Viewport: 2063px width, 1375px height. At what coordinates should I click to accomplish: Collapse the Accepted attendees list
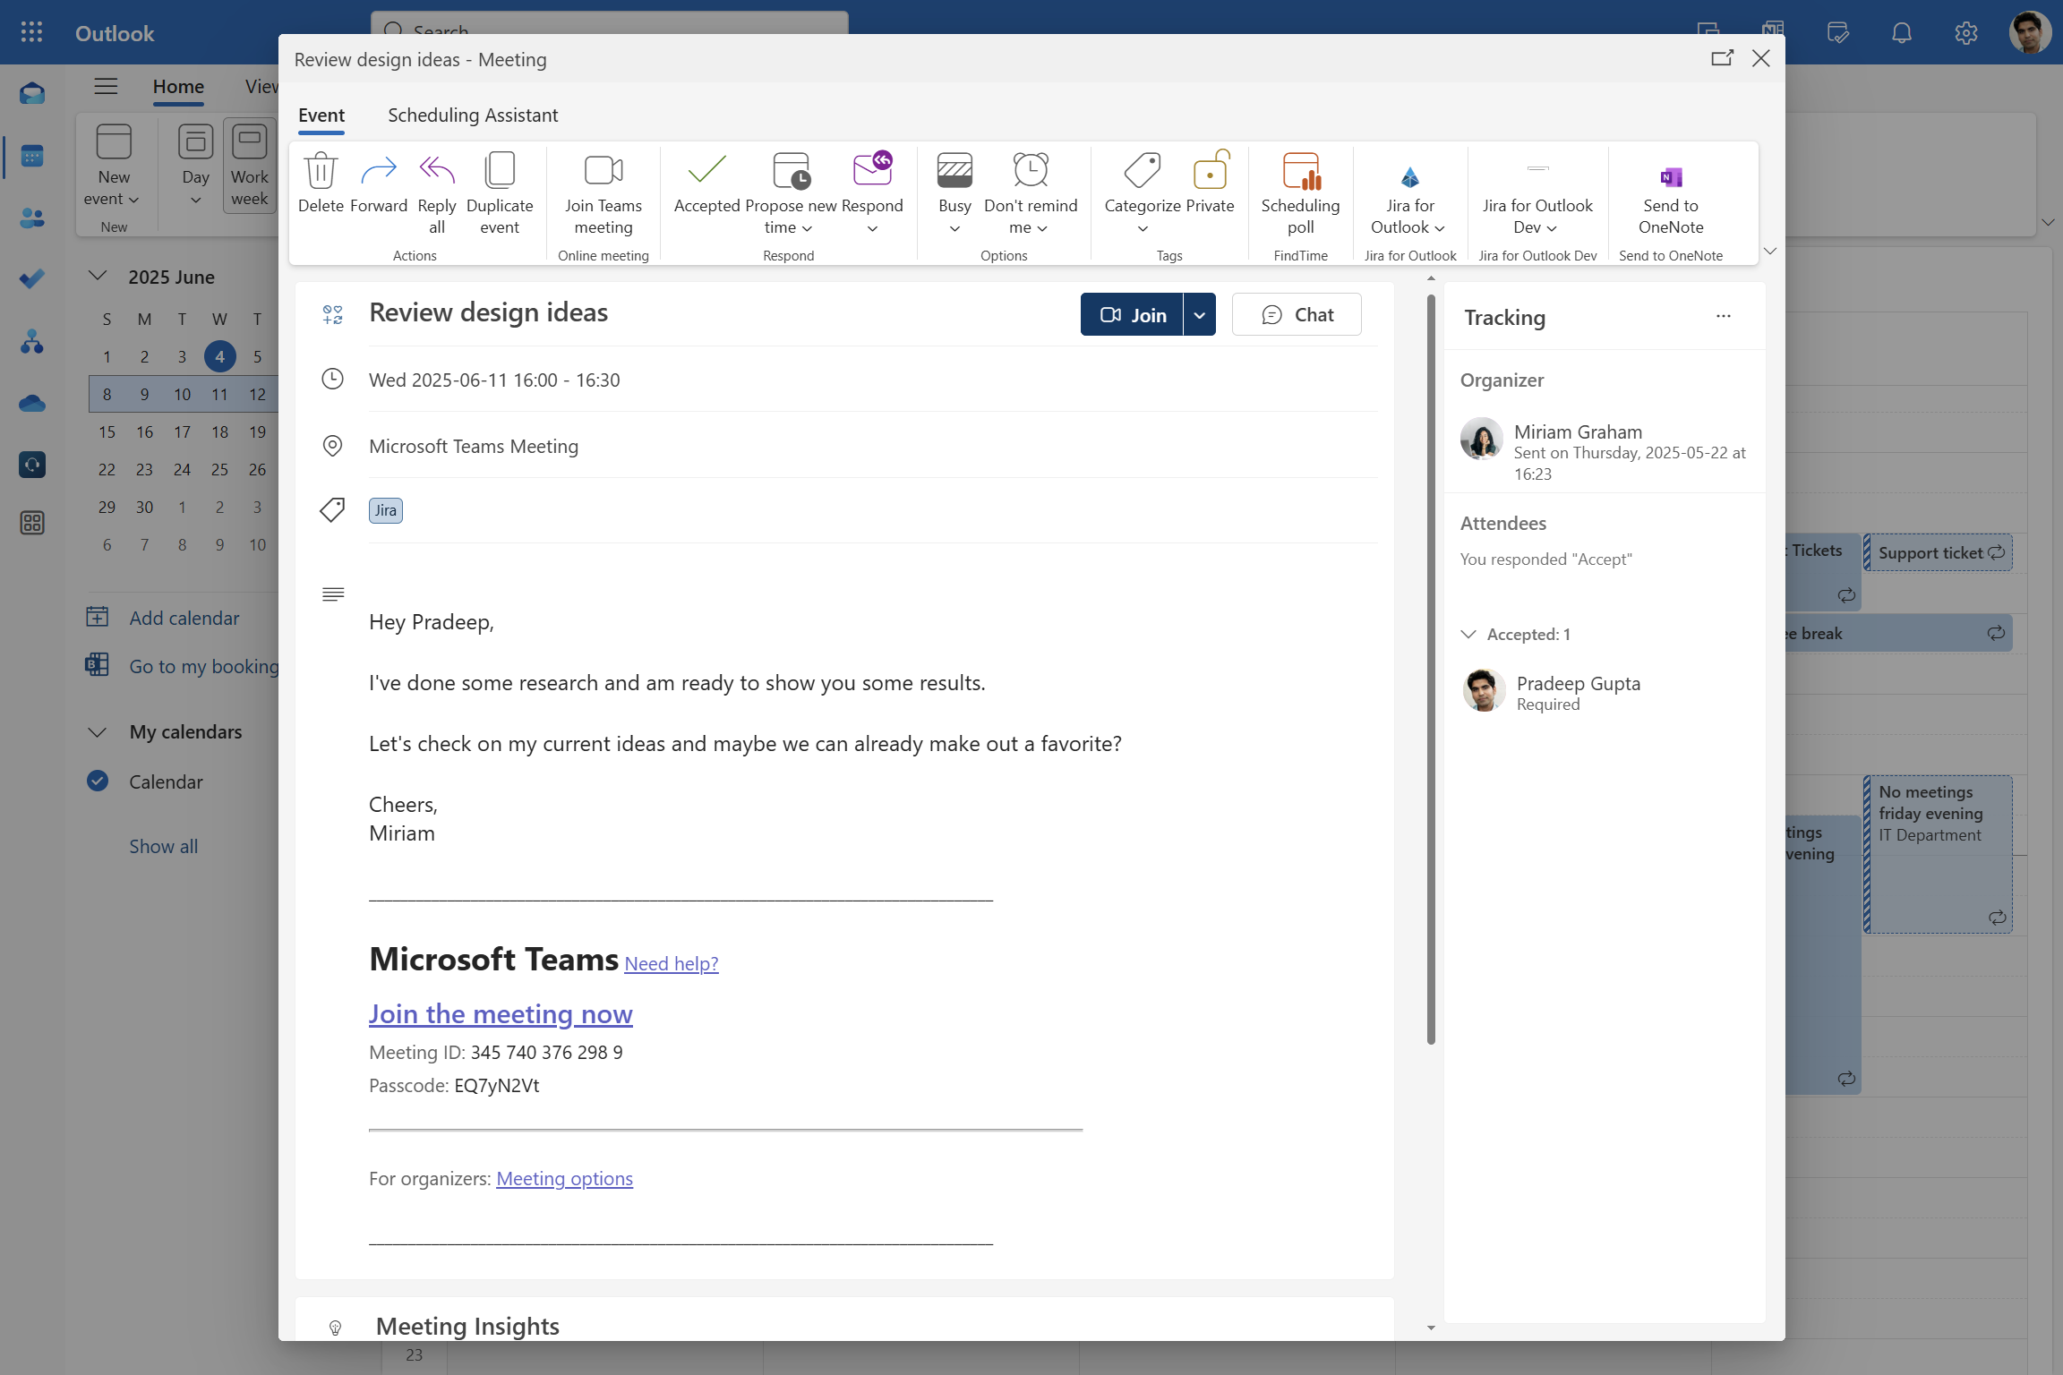click(x=1468, y=634)
